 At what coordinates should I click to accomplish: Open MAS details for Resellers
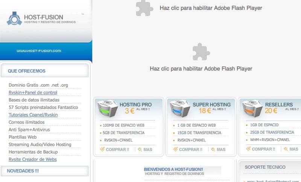click(294, 149)
